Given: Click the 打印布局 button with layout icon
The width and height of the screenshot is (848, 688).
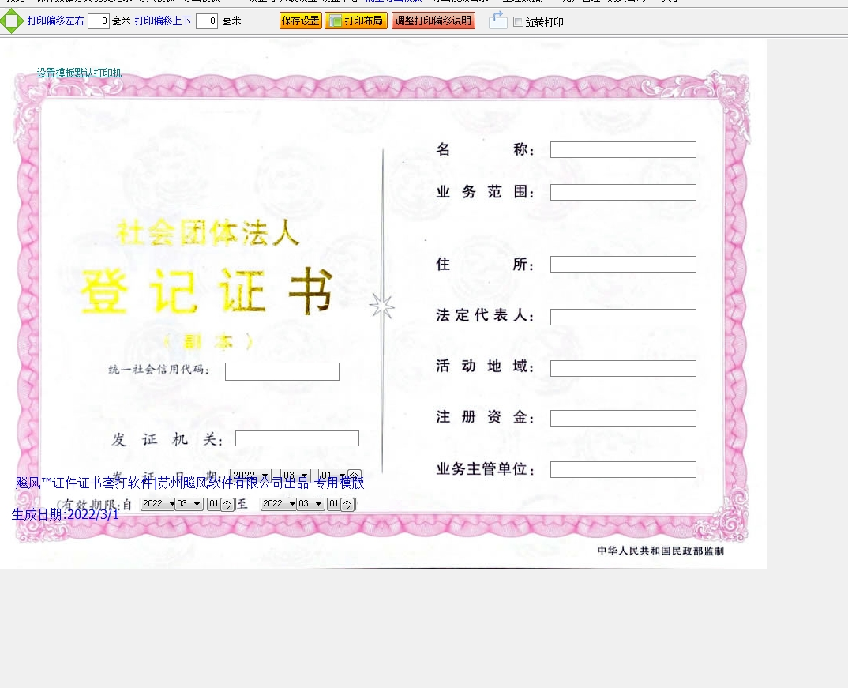Looking at the screenshot, I should point(356,21).
